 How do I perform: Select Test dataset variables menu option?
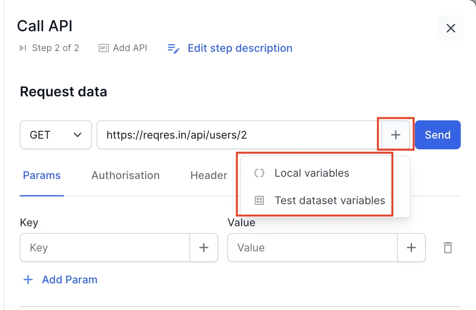tap(330, 201)
